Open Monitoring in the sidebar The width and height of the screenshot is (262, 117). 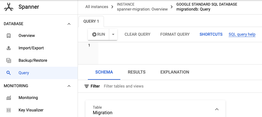point(39,97)
